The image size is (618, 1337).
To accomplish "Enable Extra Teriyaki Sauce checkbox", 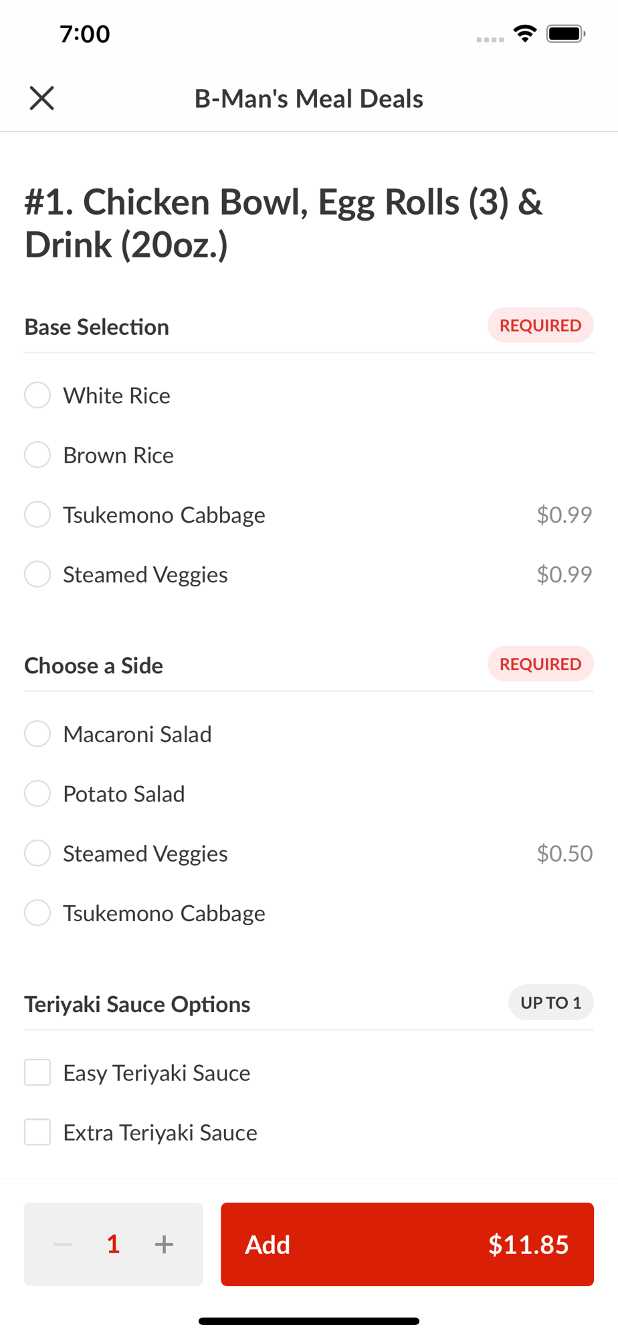I will click(37, 1132).
